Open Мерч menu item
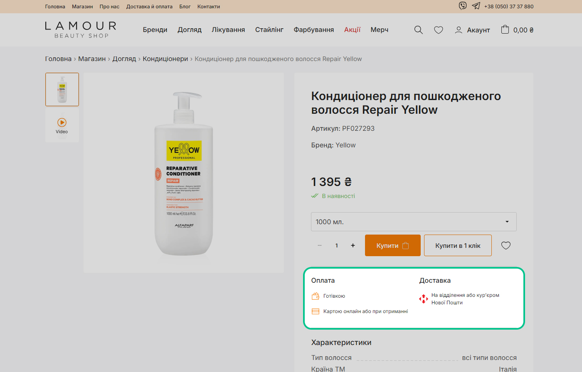 pyautogui.click(x=380, y=30)
